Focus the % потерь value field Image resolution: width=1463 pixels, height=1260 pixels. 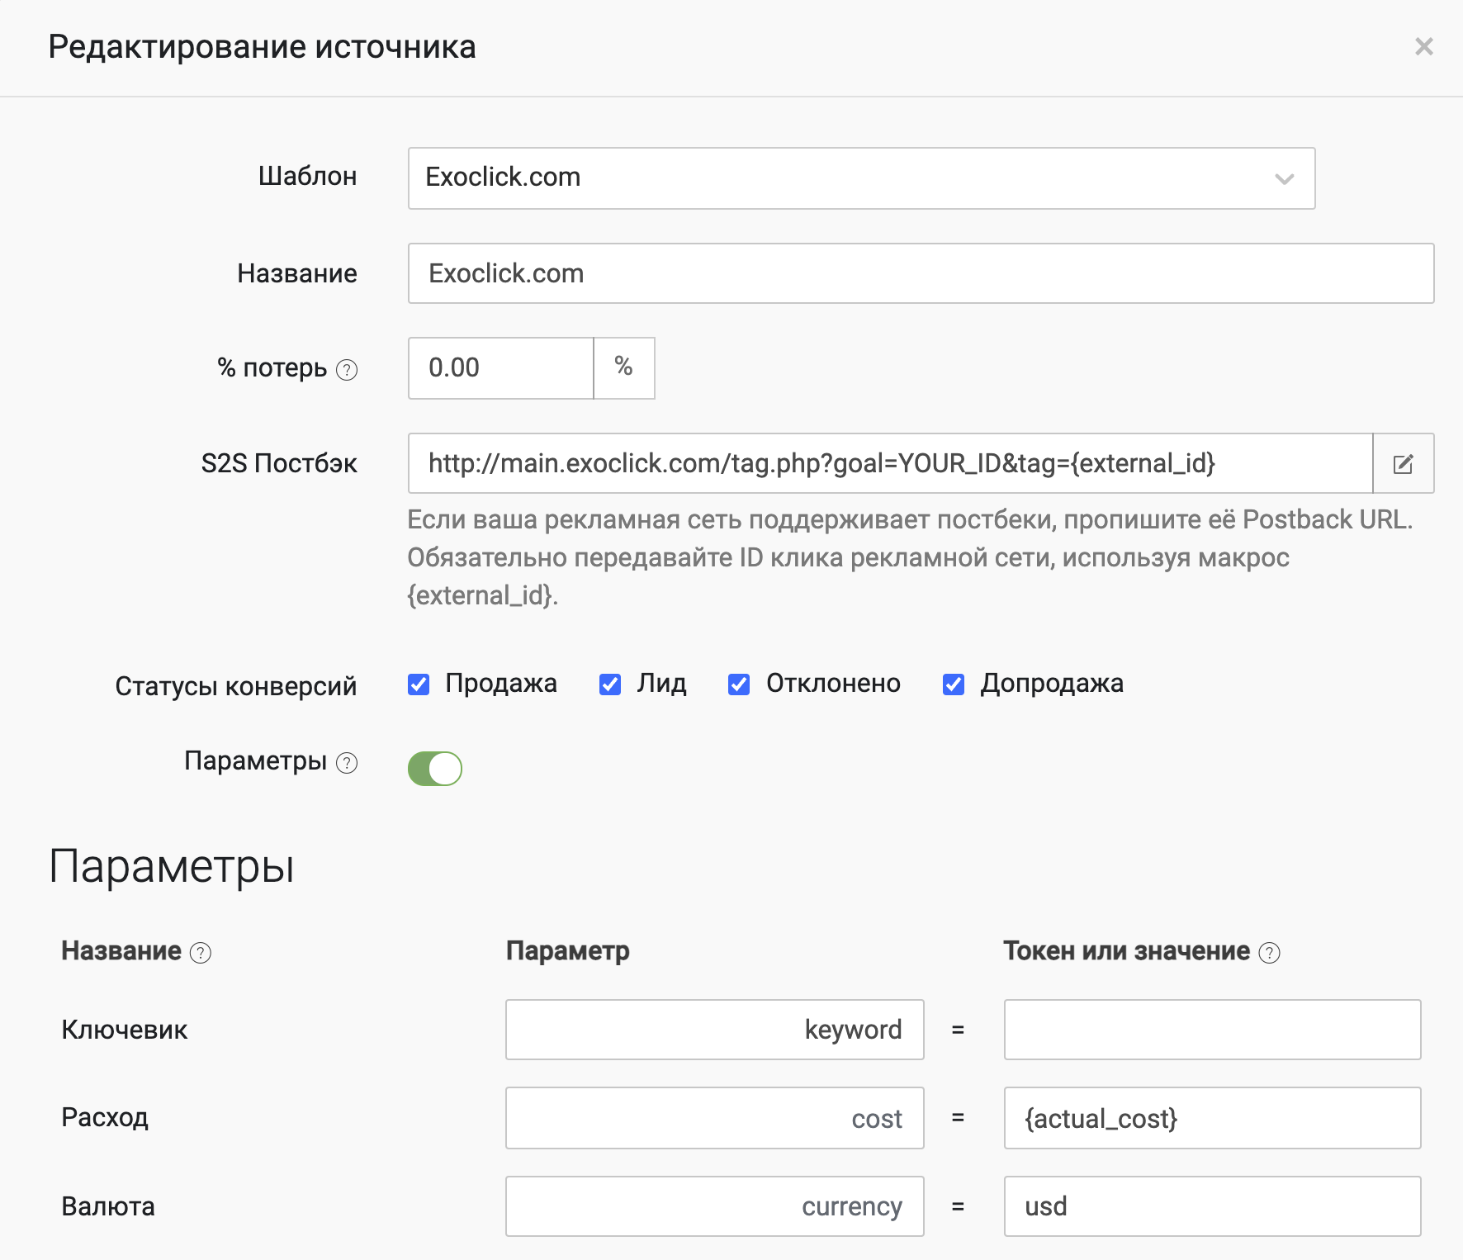click(500, 368)
